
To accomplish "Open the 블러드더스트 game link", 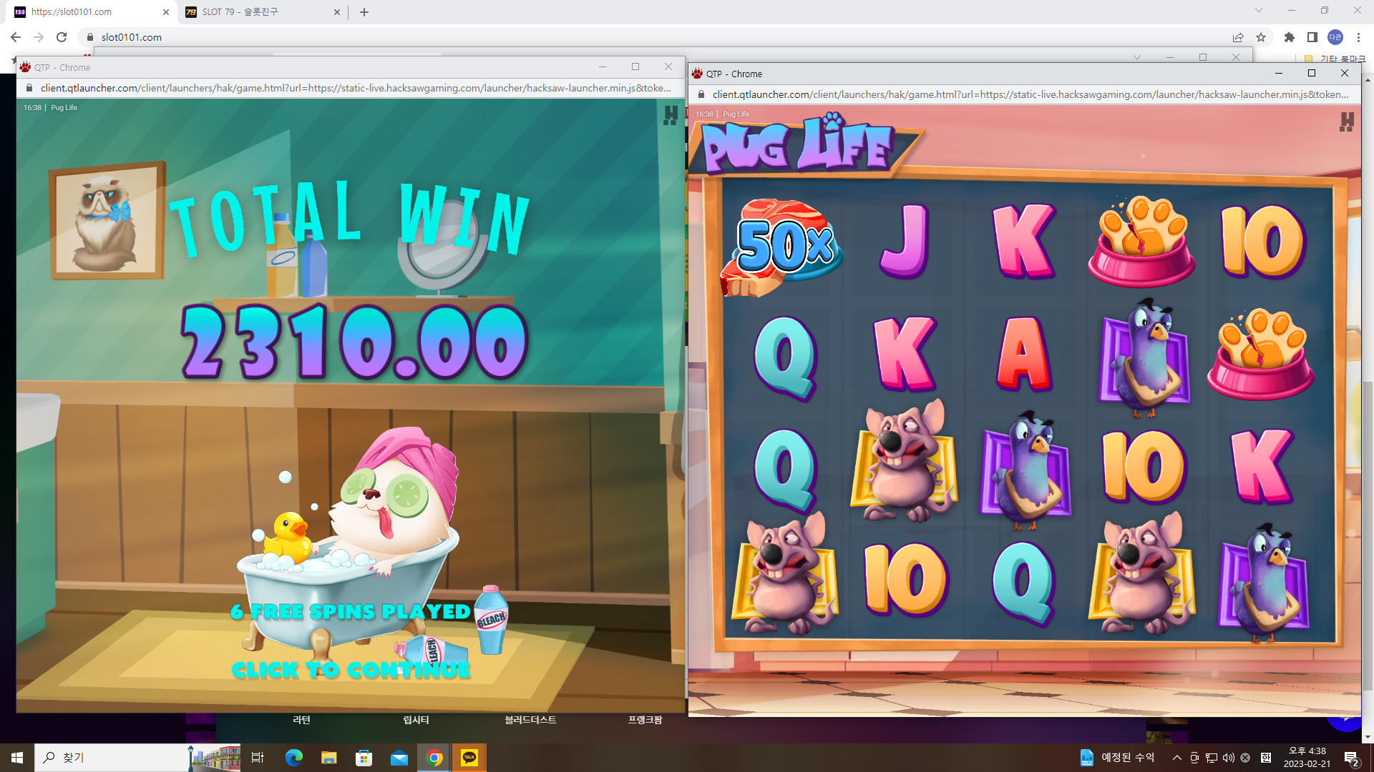I will tap(530, 720).
